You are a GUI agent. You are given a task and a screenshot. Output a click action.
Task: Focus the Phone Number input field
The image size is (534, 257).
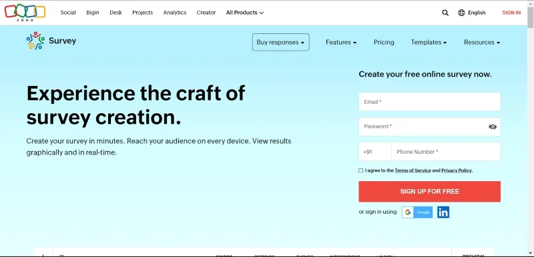[x=446, y=152]
